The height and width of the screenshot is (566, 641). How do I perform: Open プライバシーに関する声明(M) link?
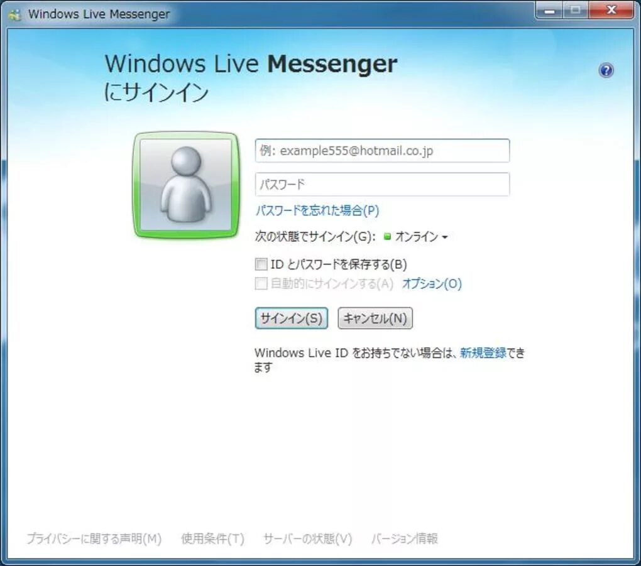[94, 538]
